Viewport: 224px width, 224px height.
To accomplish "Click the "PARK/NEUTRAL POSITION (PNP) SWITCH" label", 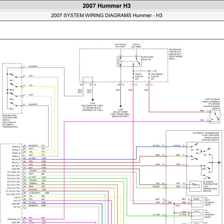I will pyautogui.click(x=10, y=121).
